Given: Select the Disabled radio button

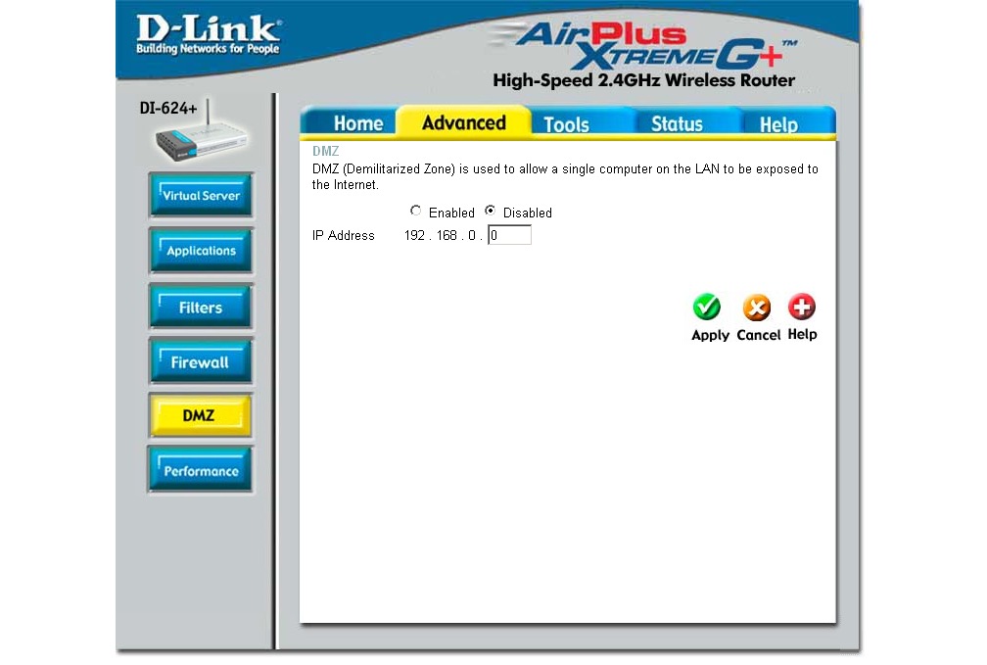Looking at the screenshot, I should (x=490, y=211).
